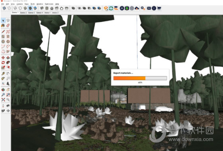Switch to Exterior 1 scene tab

[15, 12]
